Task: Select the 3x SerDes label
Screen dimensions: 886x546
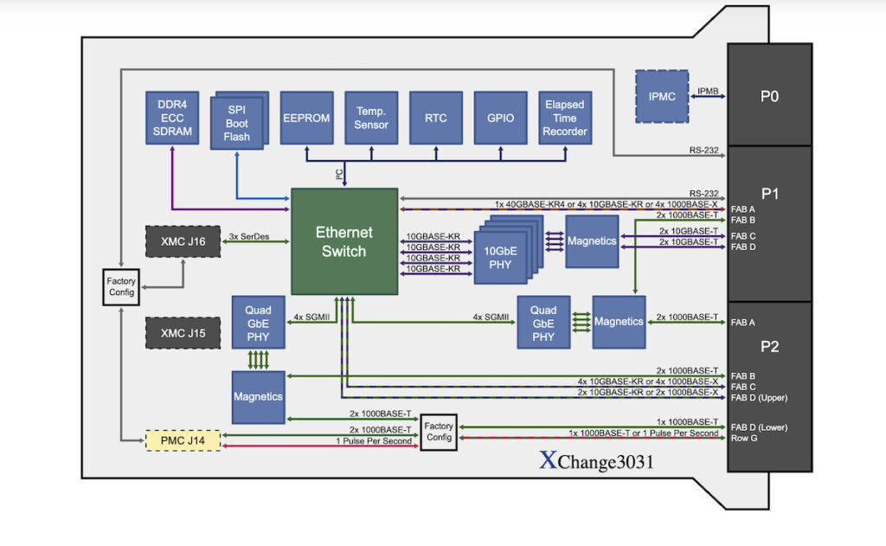Action: click(248, 236)
